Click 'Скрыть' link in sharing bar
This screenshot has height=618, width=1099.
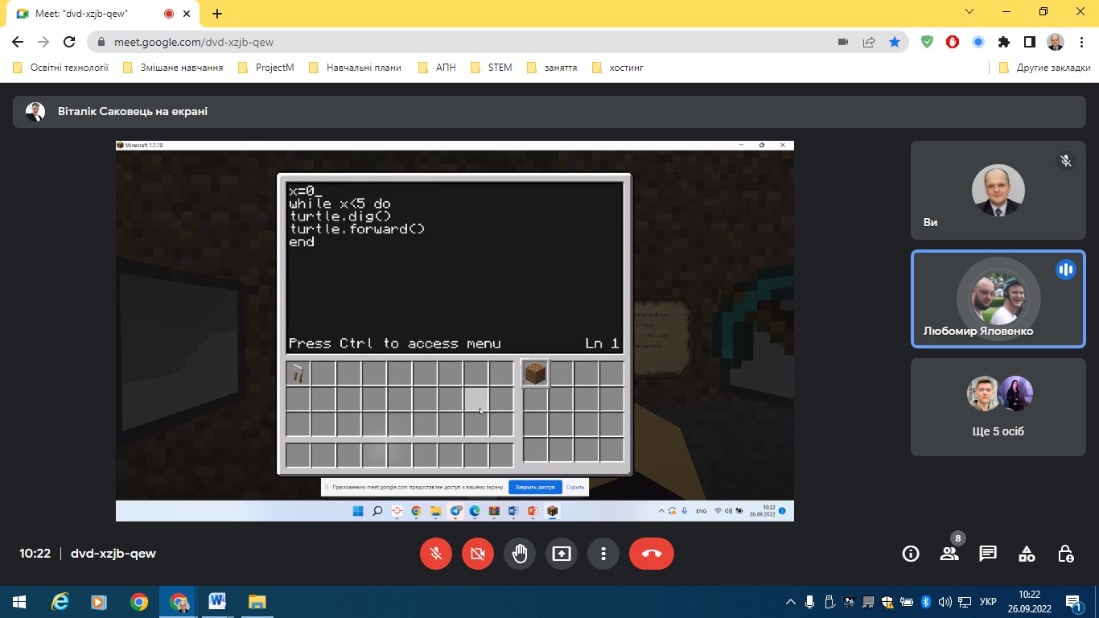click(575, 487)
